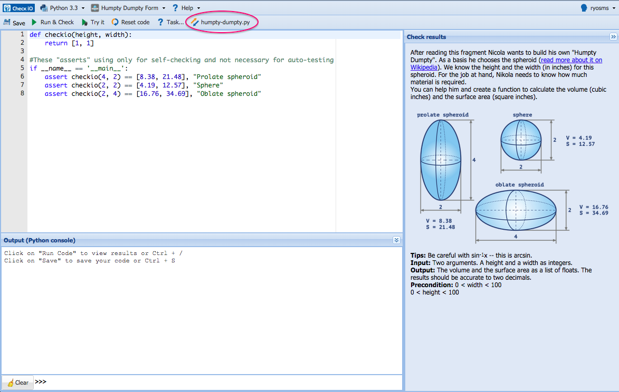Open the Task question mark icon

click(160, 22)
